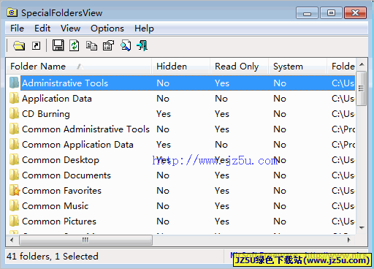
Task: Open the Options menu
Action: click(x=107, y=29)
